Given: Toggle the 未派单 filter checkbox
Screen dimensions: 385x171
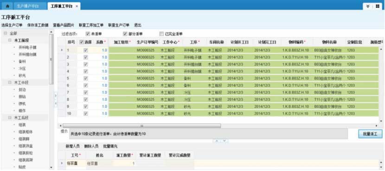Looking at the screenshot, I should pyautogui.click(x=88, y=34).
